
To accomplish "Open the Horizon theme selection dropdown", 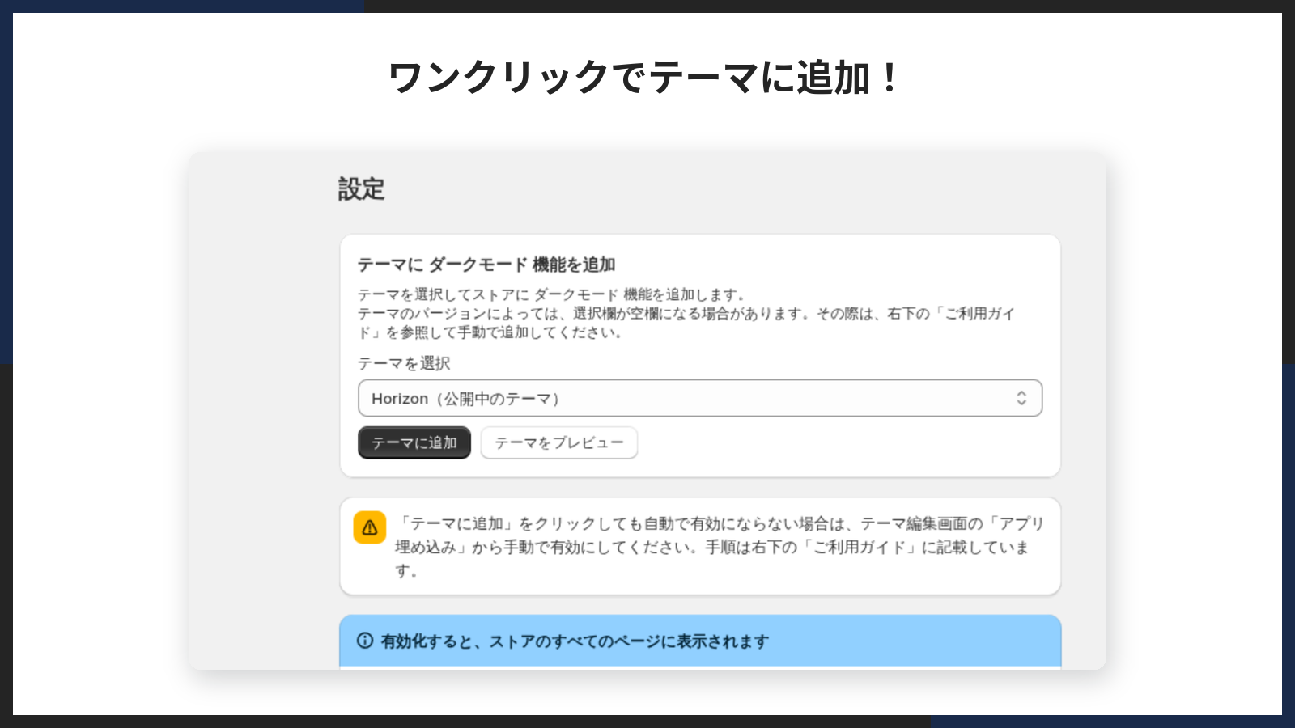I will [x=700, y=398].
